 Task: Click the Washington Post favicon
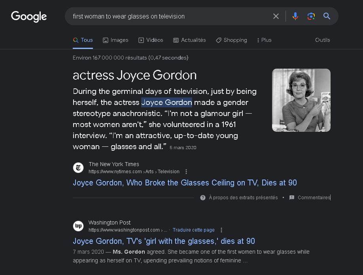coord(78,226)
